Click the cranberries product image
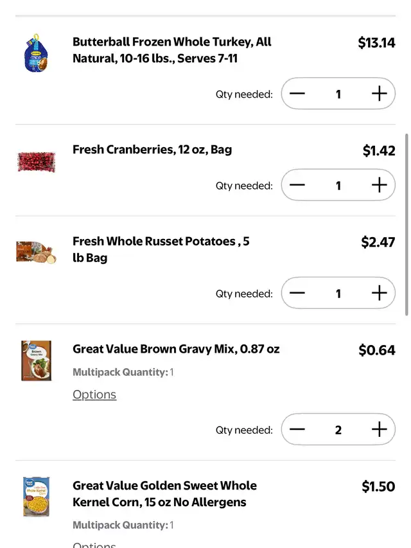The height and width of the screenshot is (548, 411). pyautogui.click(x=36, y=161)
